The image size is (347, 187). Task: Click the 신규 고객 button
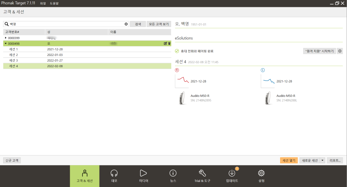tap(12, 160)
